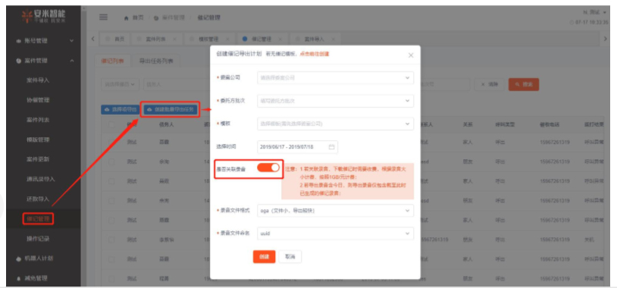Open 操作记录 in the sidebar
The width and height of the screenshot is (617, 288).
point(38,239)
